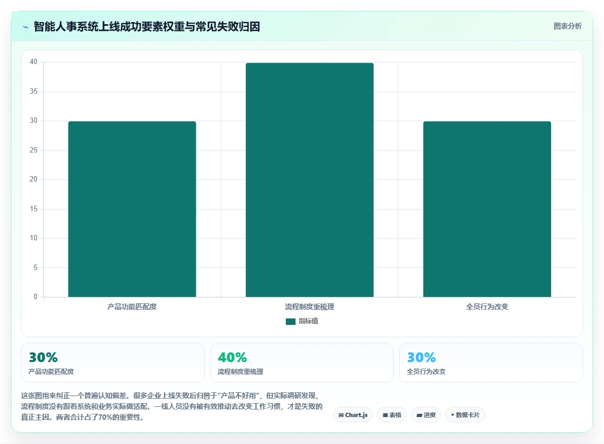This screenshot has width=604, height=444.
Task: Select the 进度 tag chip
Action: click(426, 415)
